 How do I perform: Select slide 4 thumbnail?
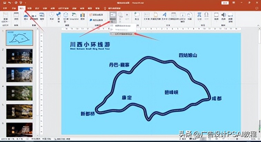(x=19, y=93)
